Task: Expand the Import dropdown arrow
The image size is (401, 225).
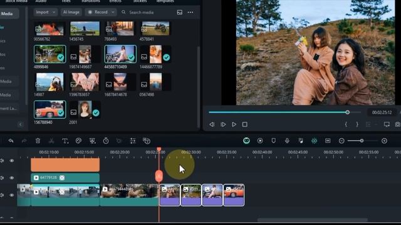Action: pyautogui.click(x=54, y=12)
